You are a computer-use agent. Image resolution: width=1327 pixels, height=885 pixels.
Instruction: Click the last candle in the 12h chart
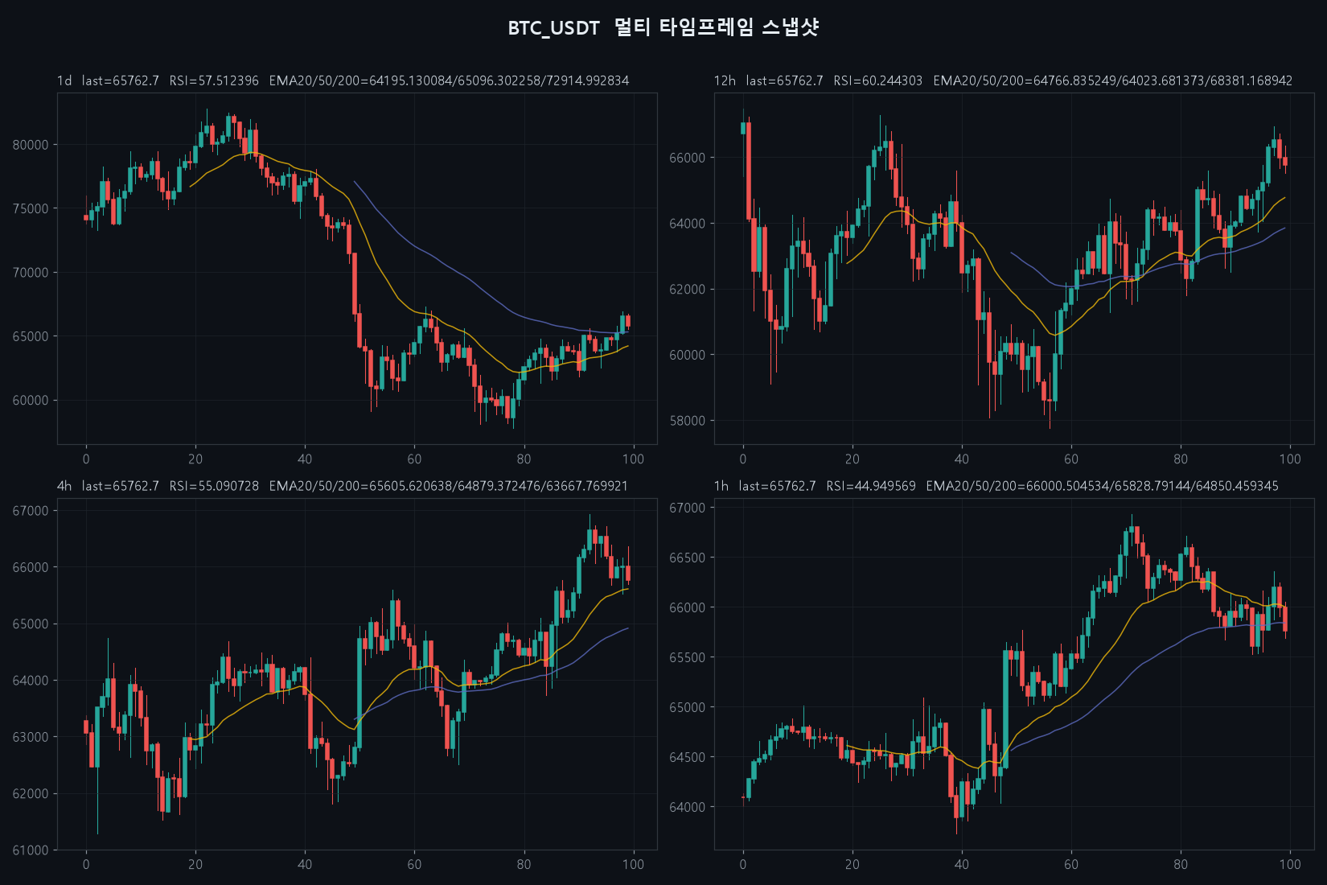[1285, 159]
